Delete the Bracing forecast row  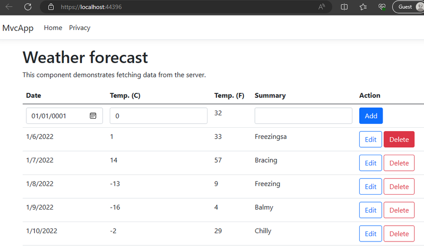pyautogui.click(x=399, y=163)
